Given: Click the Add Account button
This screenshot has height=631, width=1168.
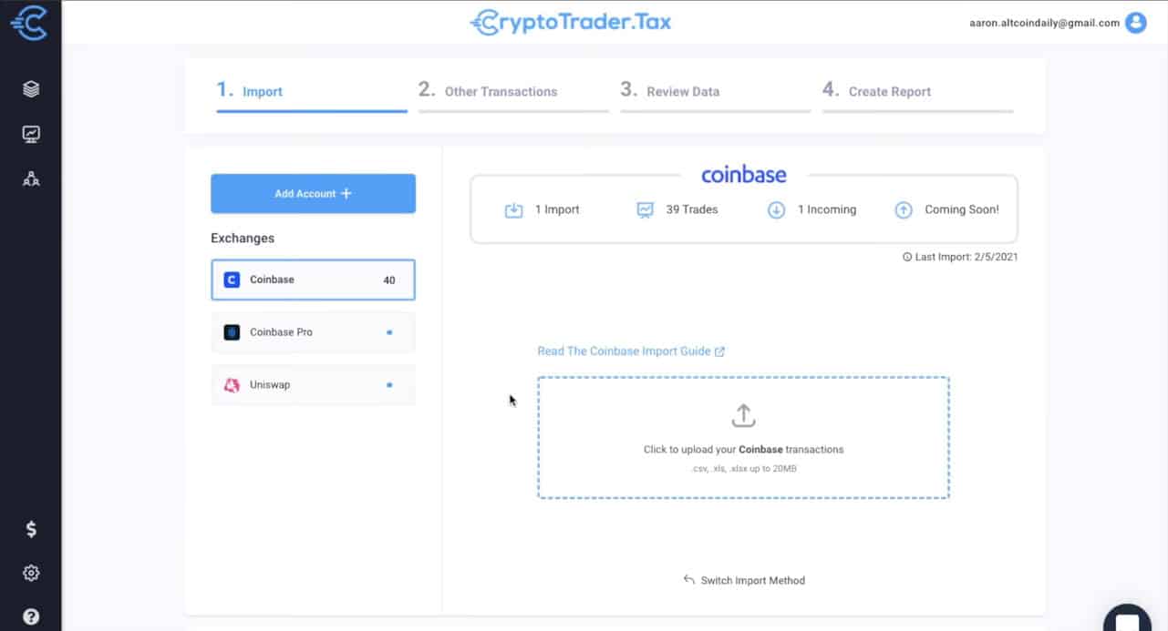Looking at the screenshot, I should pos(314,194).
